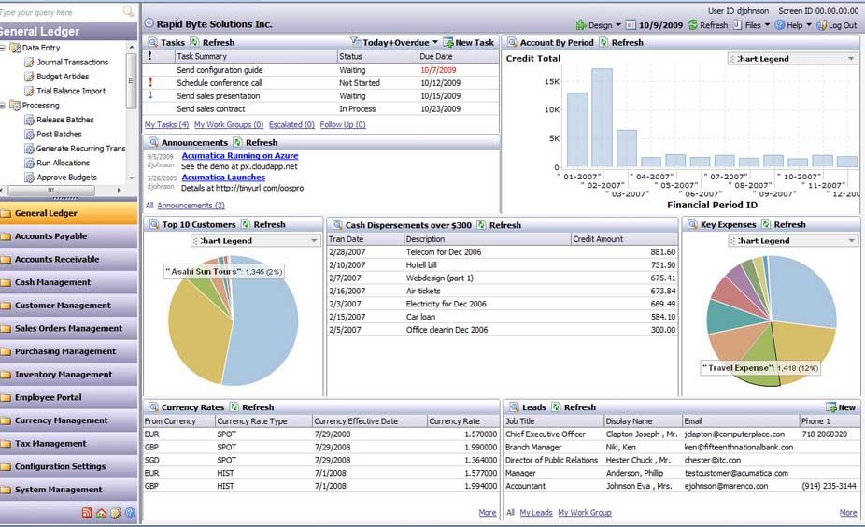
Task: Click the New Task icon in Tasks panel
Action: [448, 42]
